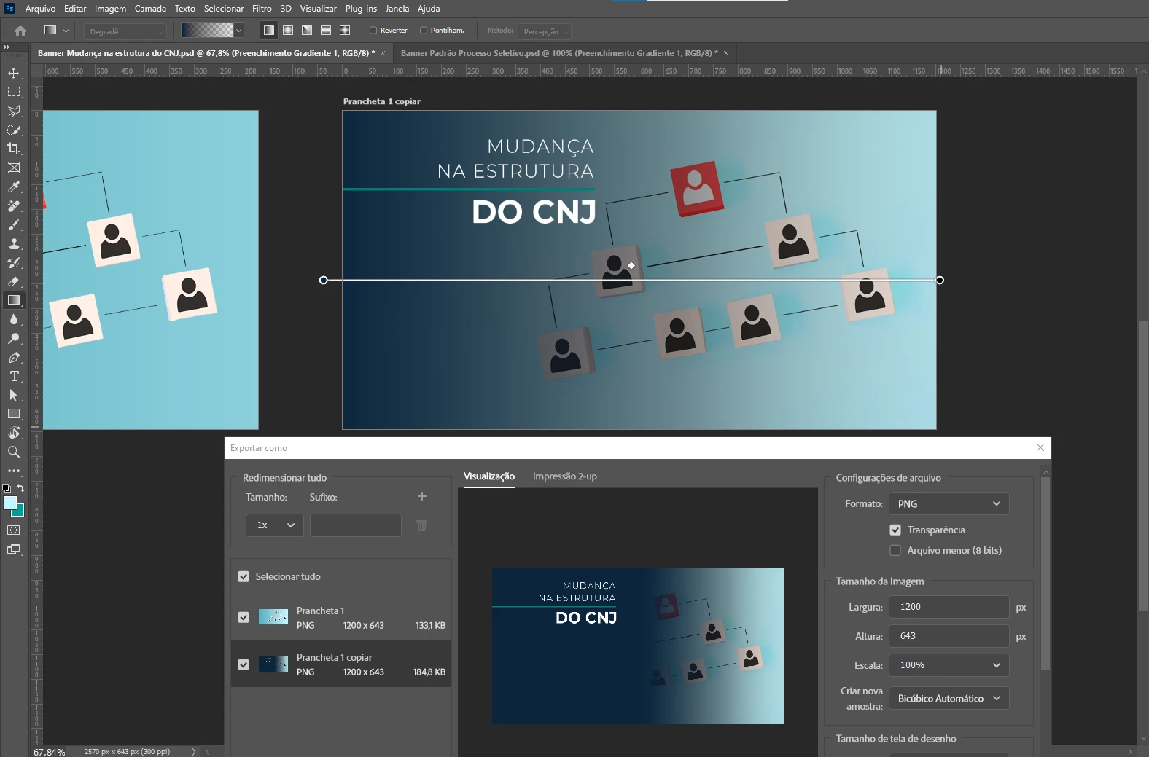This screenshot has height=757, width=1149.
Task: Select the Gradient tool in toolbar
Action: pos(14,300)
